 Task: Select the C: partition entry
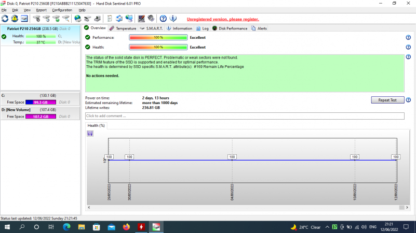pyautogui.click(x=41, y=99)
